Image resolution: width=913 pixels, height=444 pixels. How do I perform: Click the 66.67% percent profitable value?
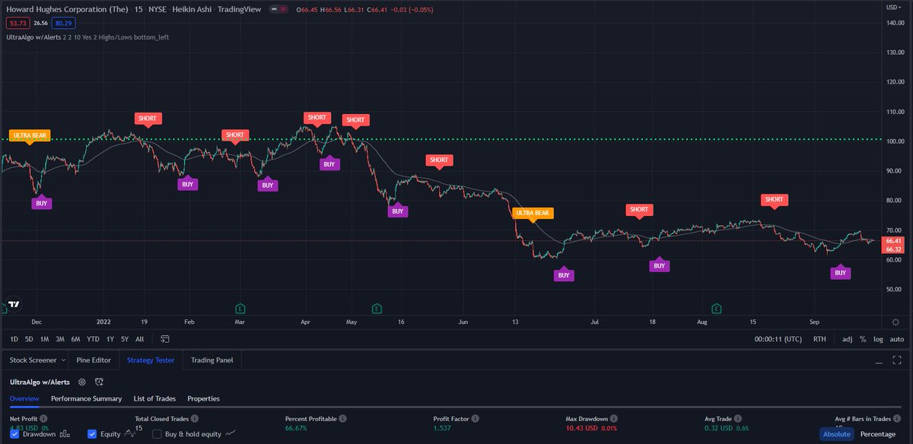[296, 429]
